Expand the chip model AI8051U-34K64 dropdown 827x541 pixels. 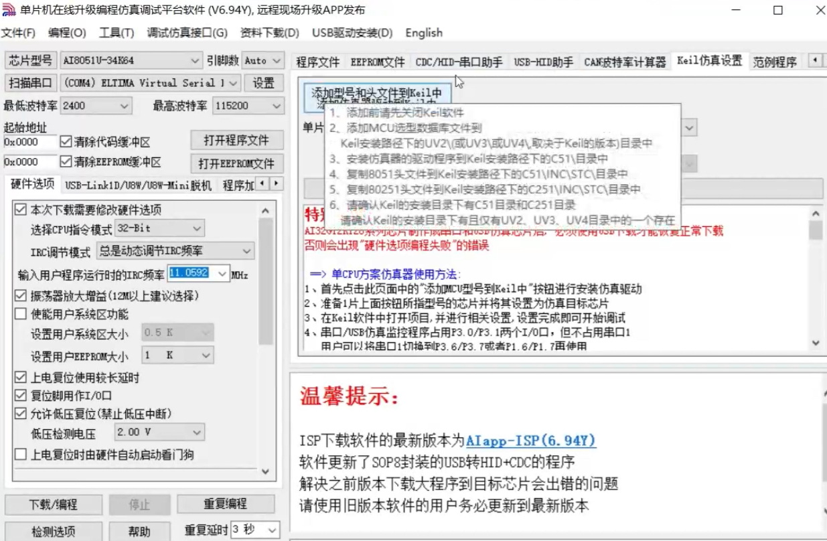[195, 60]
